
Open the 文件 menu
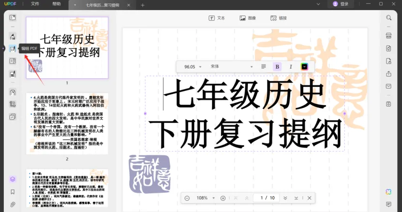click(x=35, y=4)
